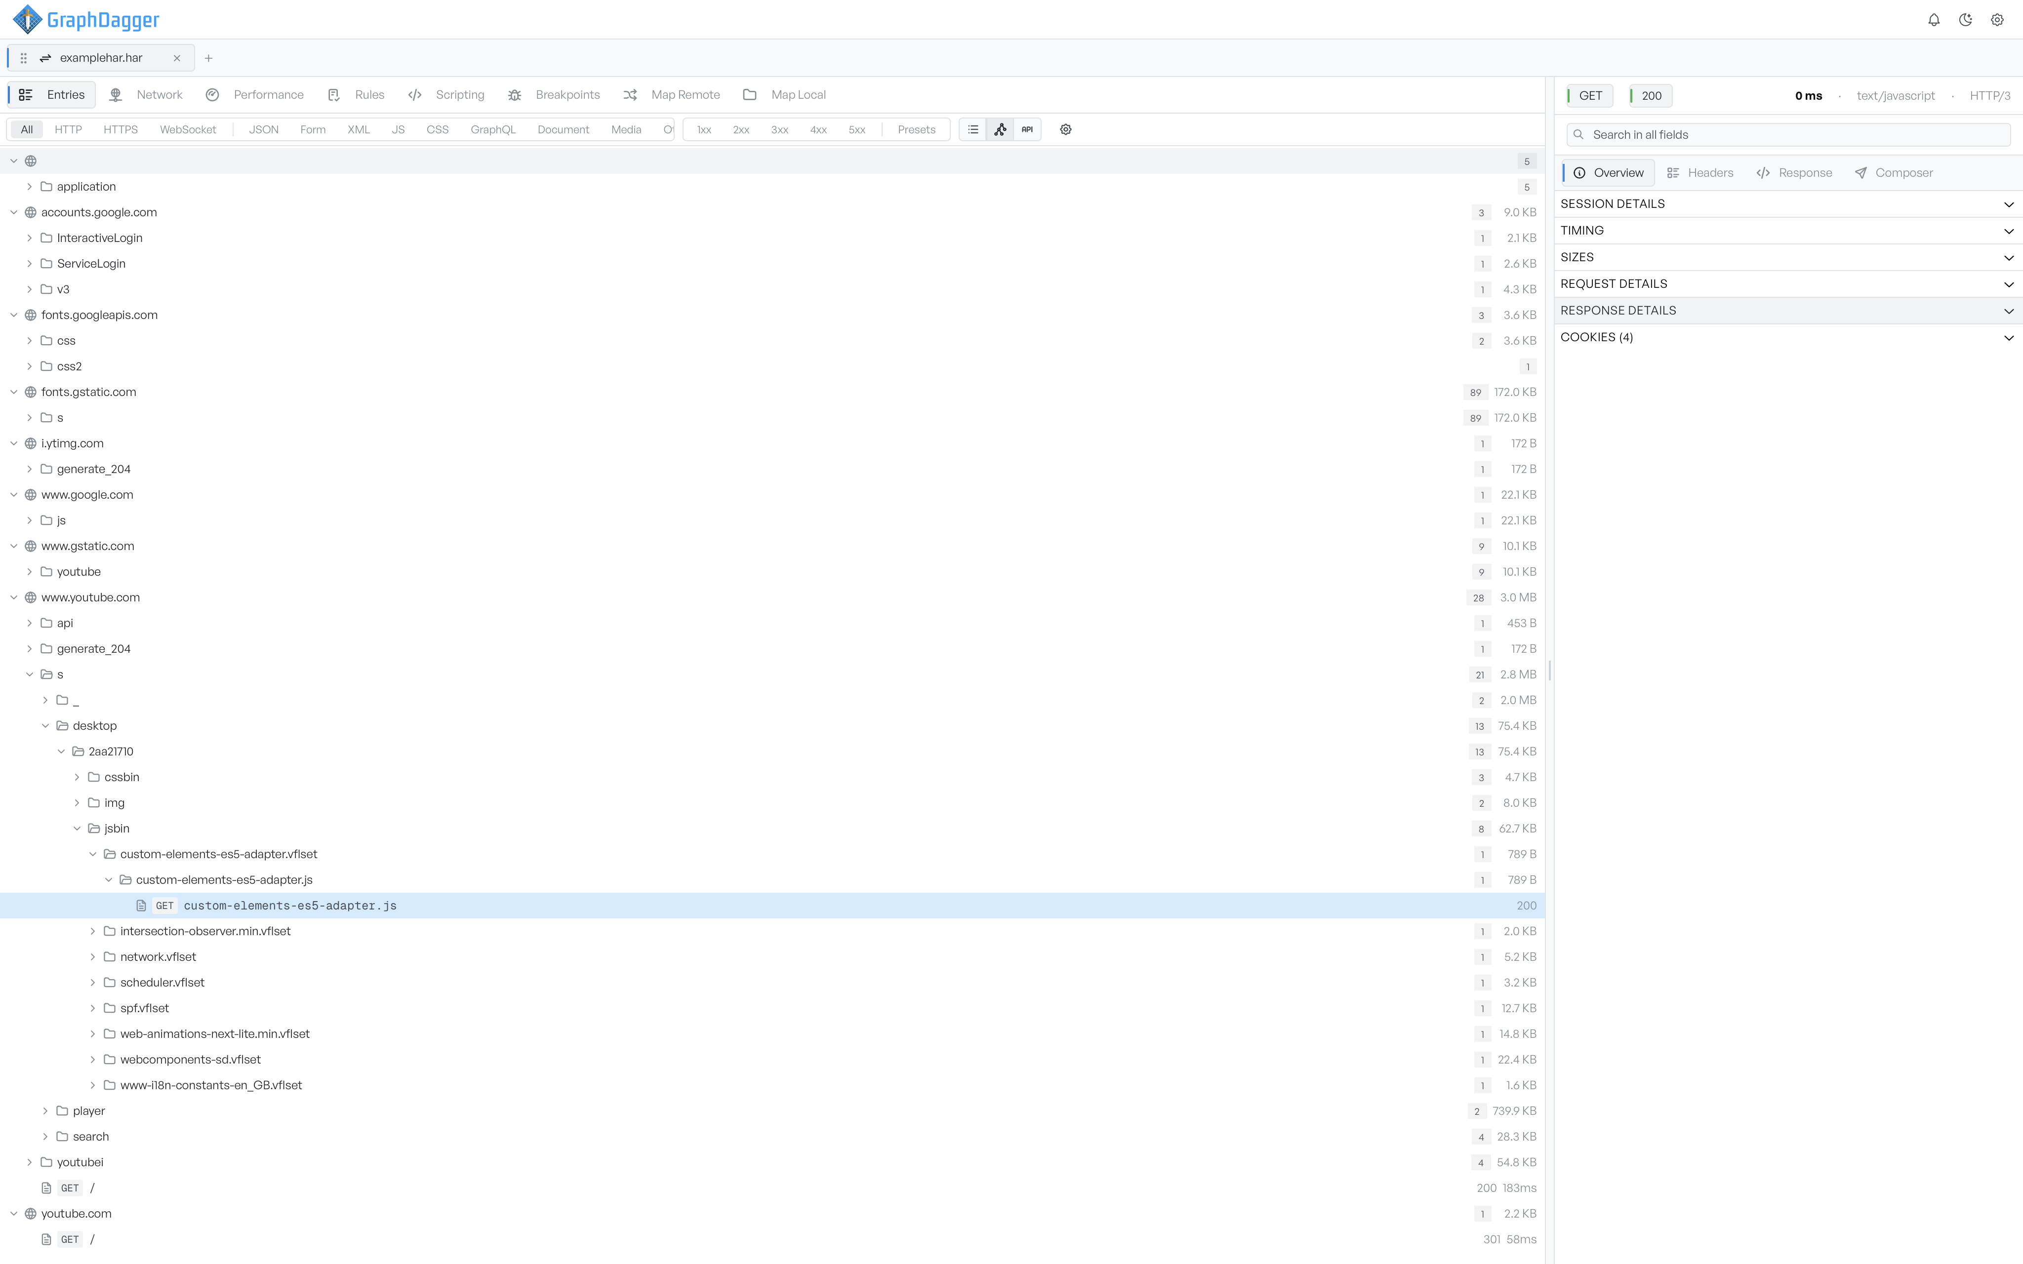The image size is (2023, 1264).
Task: Click the globe icon next to www.youtube.com
Action: 30,598
